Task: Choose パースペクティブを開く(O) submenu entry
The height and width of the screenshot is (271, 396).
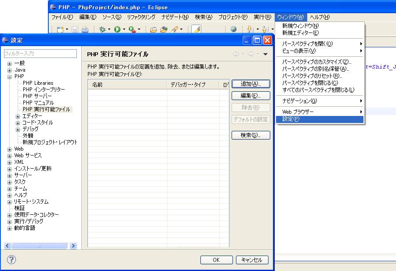Action: [320, 43]
